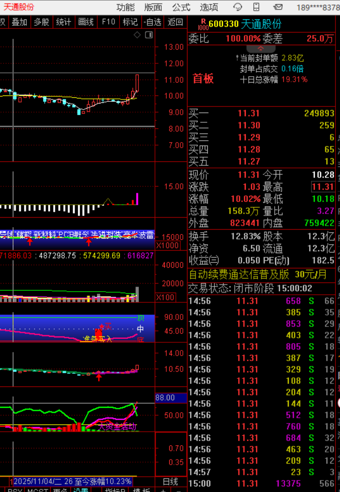Click the 交易状态 闭市阶段 status line

coord(250,289)
